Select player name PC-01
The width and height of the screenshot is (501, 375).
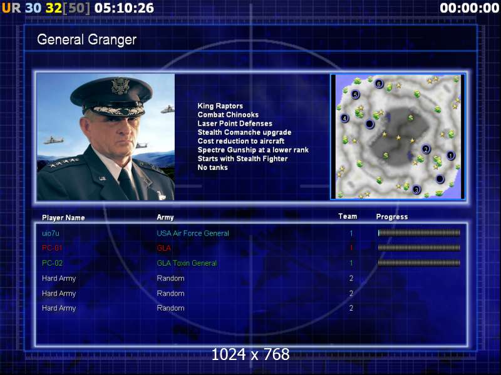tap(52, 247)
